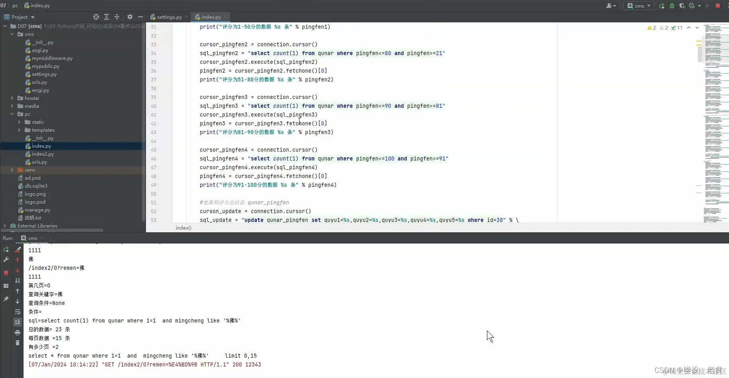The width and height of the screenshot is (729, 378).
Task: Expand all nodes in Project panel
Action: coord(106,17)
